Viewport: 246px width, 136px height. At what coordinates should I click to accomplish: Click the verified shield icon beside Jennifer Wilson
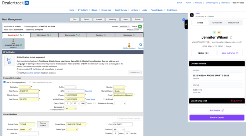(x=231, y=37)
